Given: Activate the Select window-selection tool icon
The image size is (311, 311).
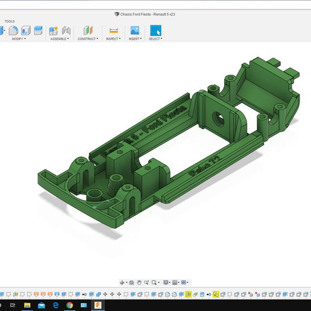Looking at the screenshot, I should click(155, 30).
